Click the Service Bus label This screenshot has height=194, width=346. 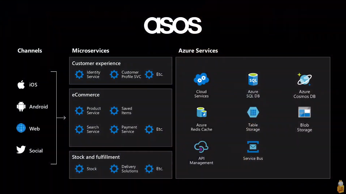coord(253,158)
